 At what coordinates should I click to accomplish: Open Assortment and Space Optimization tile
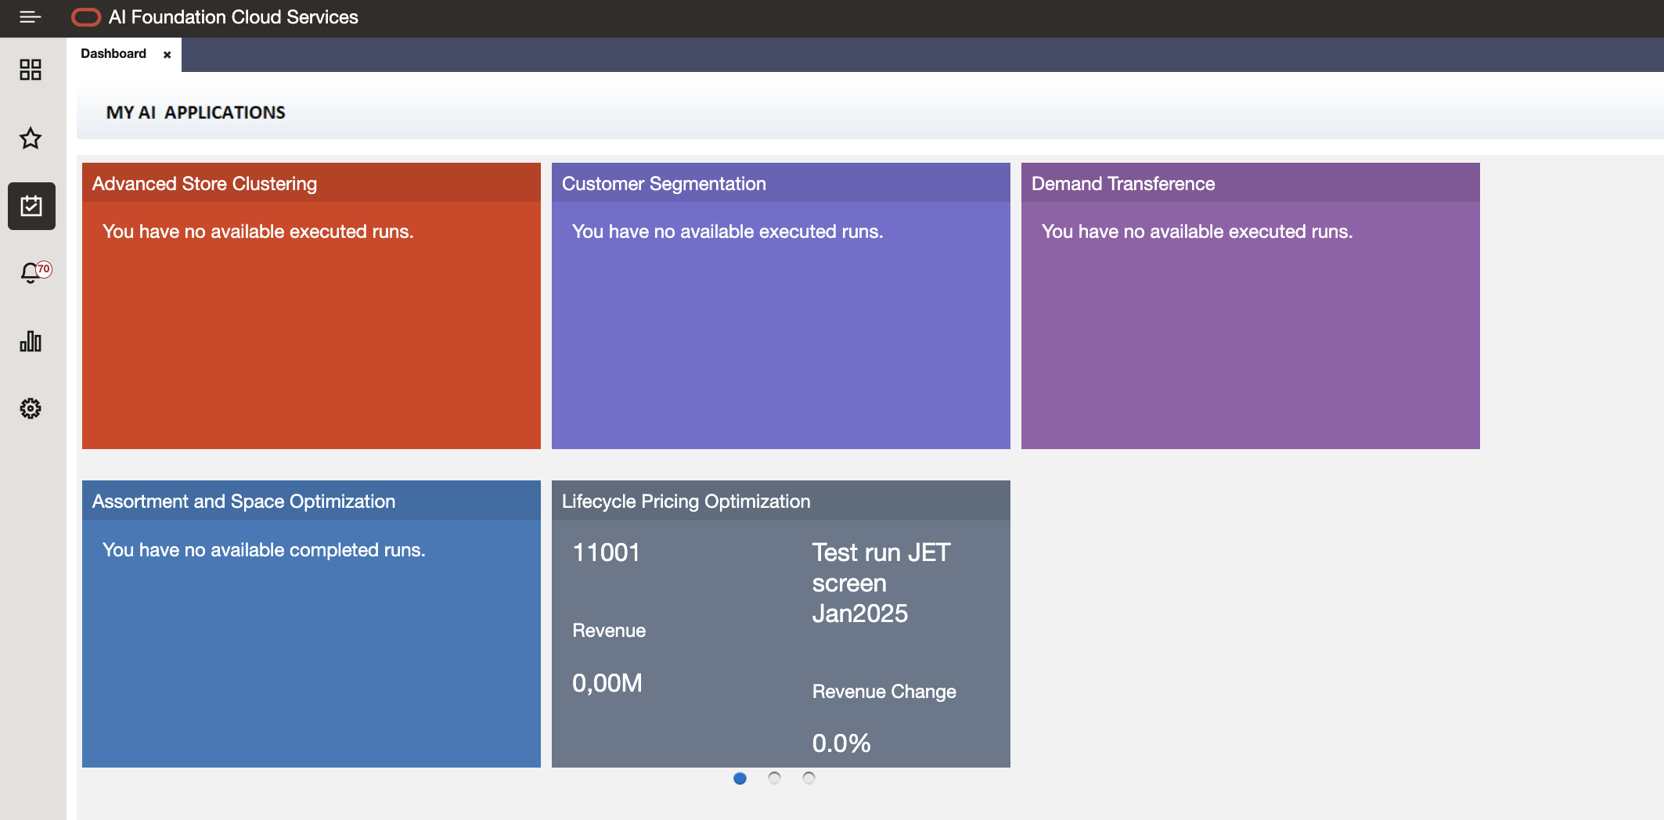tap(312, 624)
